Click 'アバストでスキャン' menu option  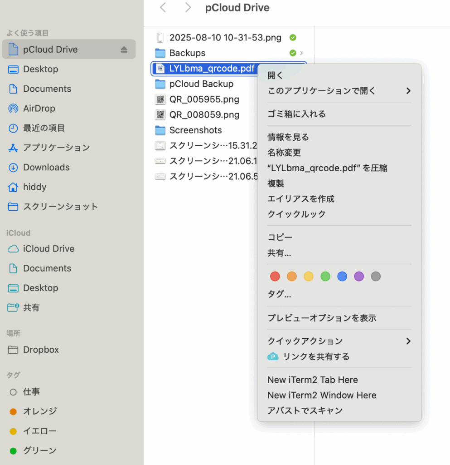pos(305,411)
